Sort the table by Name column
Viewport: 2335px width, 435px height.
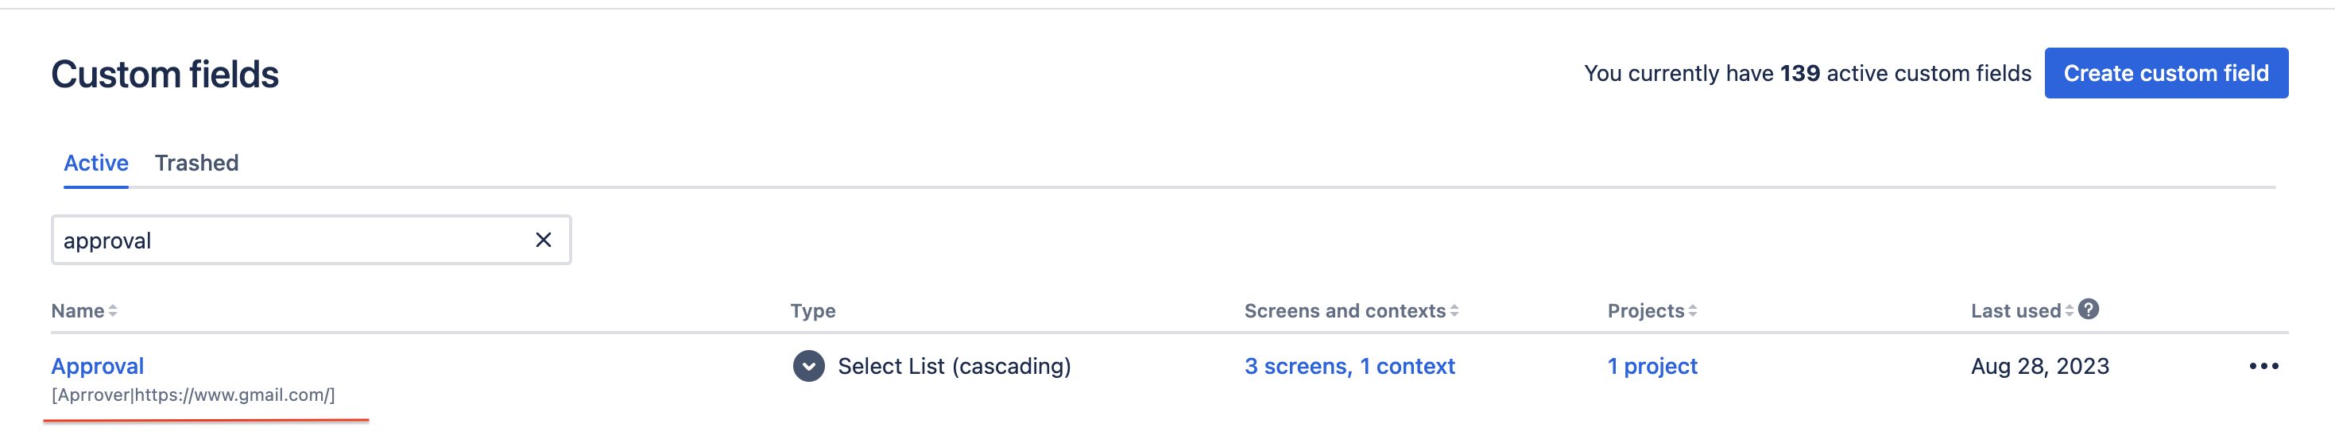84,311
